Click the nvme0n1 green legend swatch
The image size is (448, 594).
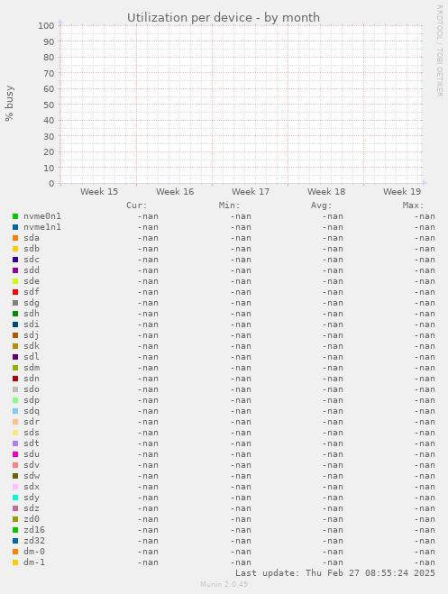coord(15,216)
